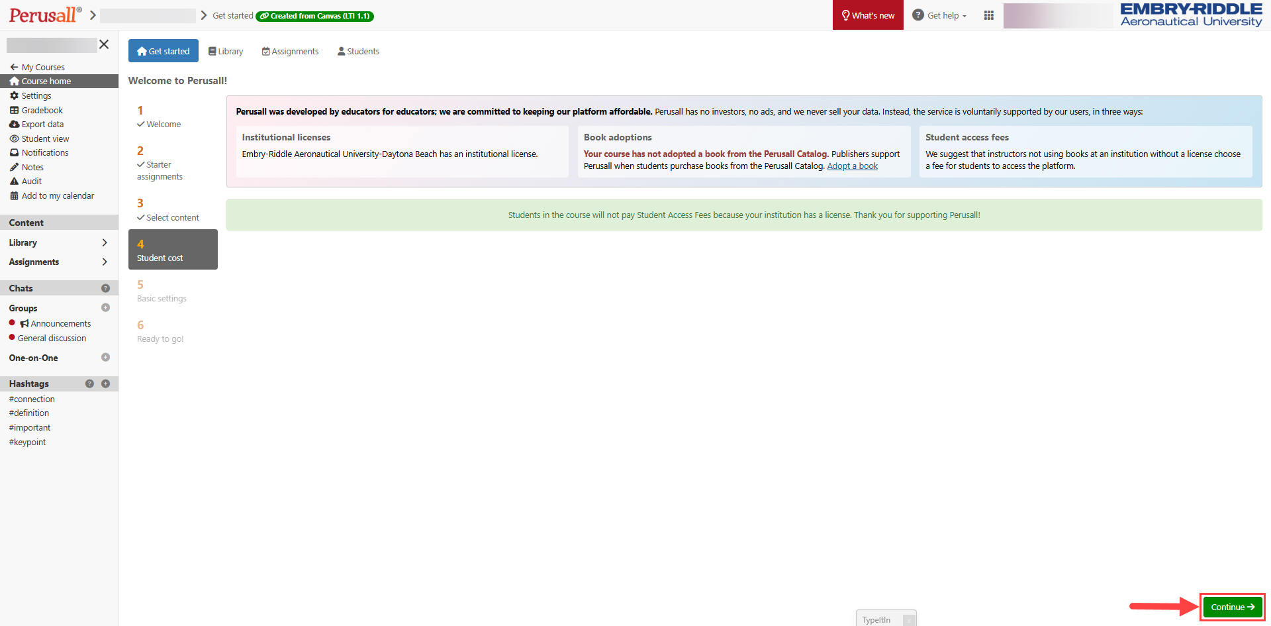Open the apps grid icon
Viewport: 1271px width, 626px height.
click(989, 15)
